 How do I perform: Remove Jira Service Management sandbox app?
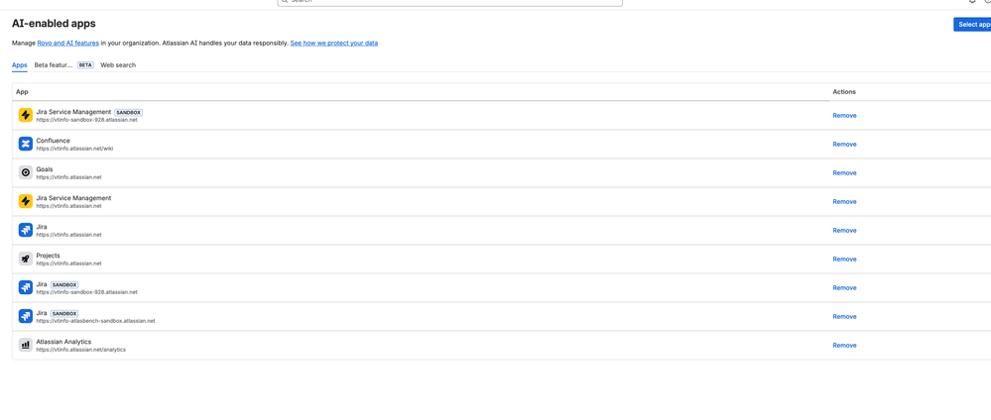tap(844, 116)
